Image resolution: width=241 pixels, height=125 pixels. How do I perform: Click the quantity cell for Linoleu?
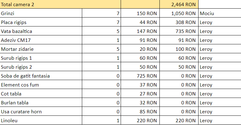coord(101,121)
